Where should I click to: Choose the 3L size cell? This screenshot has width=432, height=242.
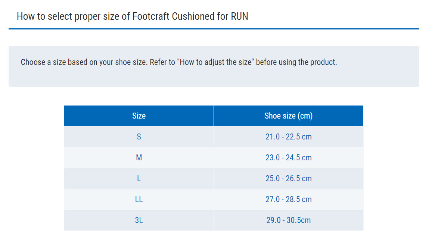point(139,220)
